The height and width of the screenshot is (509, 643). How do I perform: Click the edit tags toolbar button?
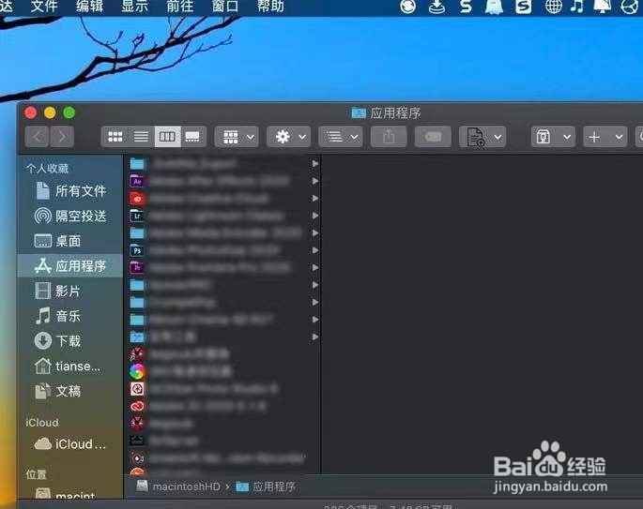(433, 136)
